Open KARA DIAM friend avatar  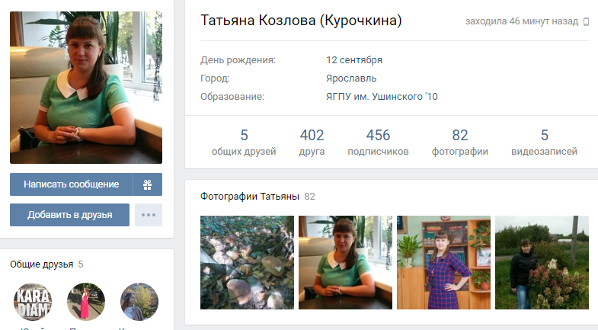pyautogui.click(x=33, y=302)
